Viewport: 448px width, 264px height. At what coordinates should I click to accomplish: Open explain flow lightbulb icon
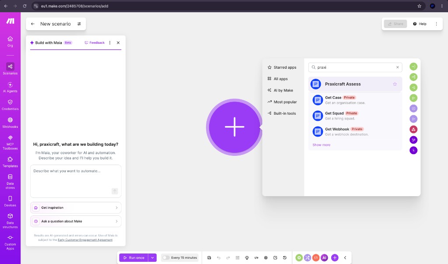[x=247, y=258]
